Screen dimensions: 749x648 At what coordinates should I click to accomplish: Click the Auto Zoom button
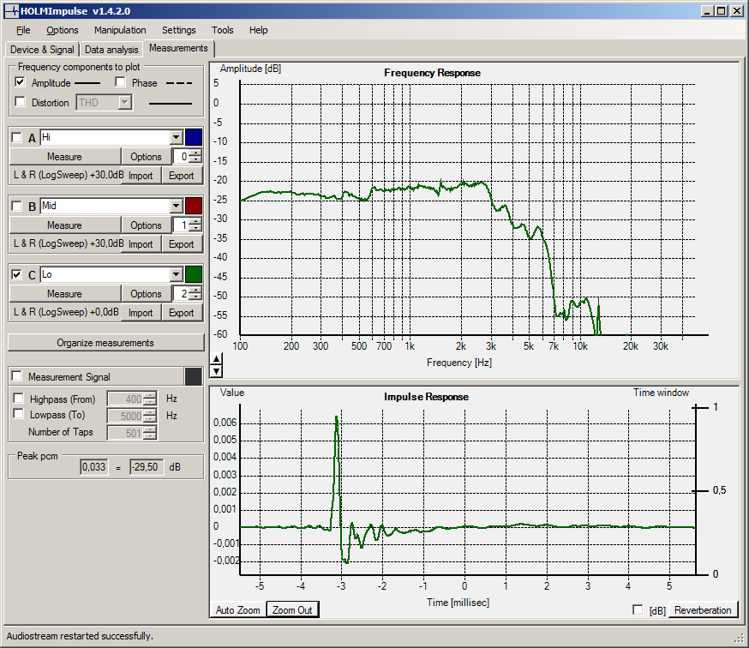[238, 609]
